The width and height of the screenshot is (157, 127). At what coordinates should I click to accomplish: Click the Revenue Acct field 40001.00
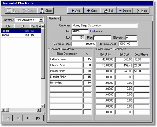point(128,44)
